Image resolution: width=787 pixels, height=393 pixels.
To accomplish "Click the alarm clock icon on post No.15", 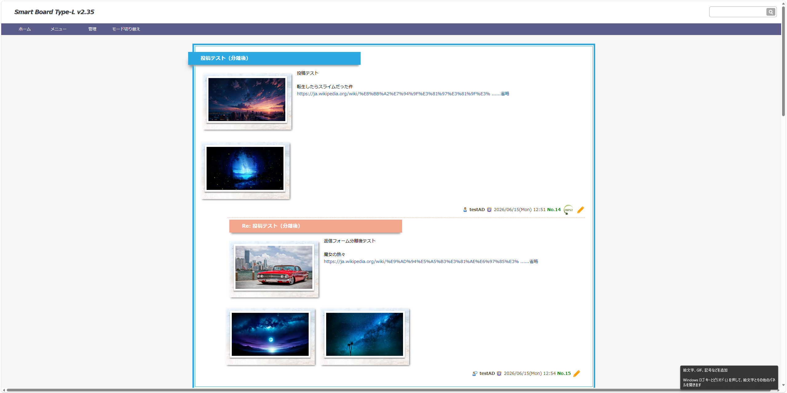I will point(499,373).
